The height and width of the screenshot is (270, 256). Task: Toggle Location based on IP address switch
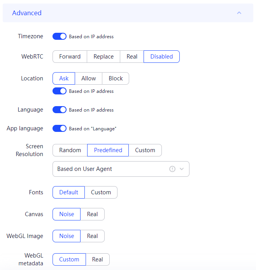click(x=60, y=91)
